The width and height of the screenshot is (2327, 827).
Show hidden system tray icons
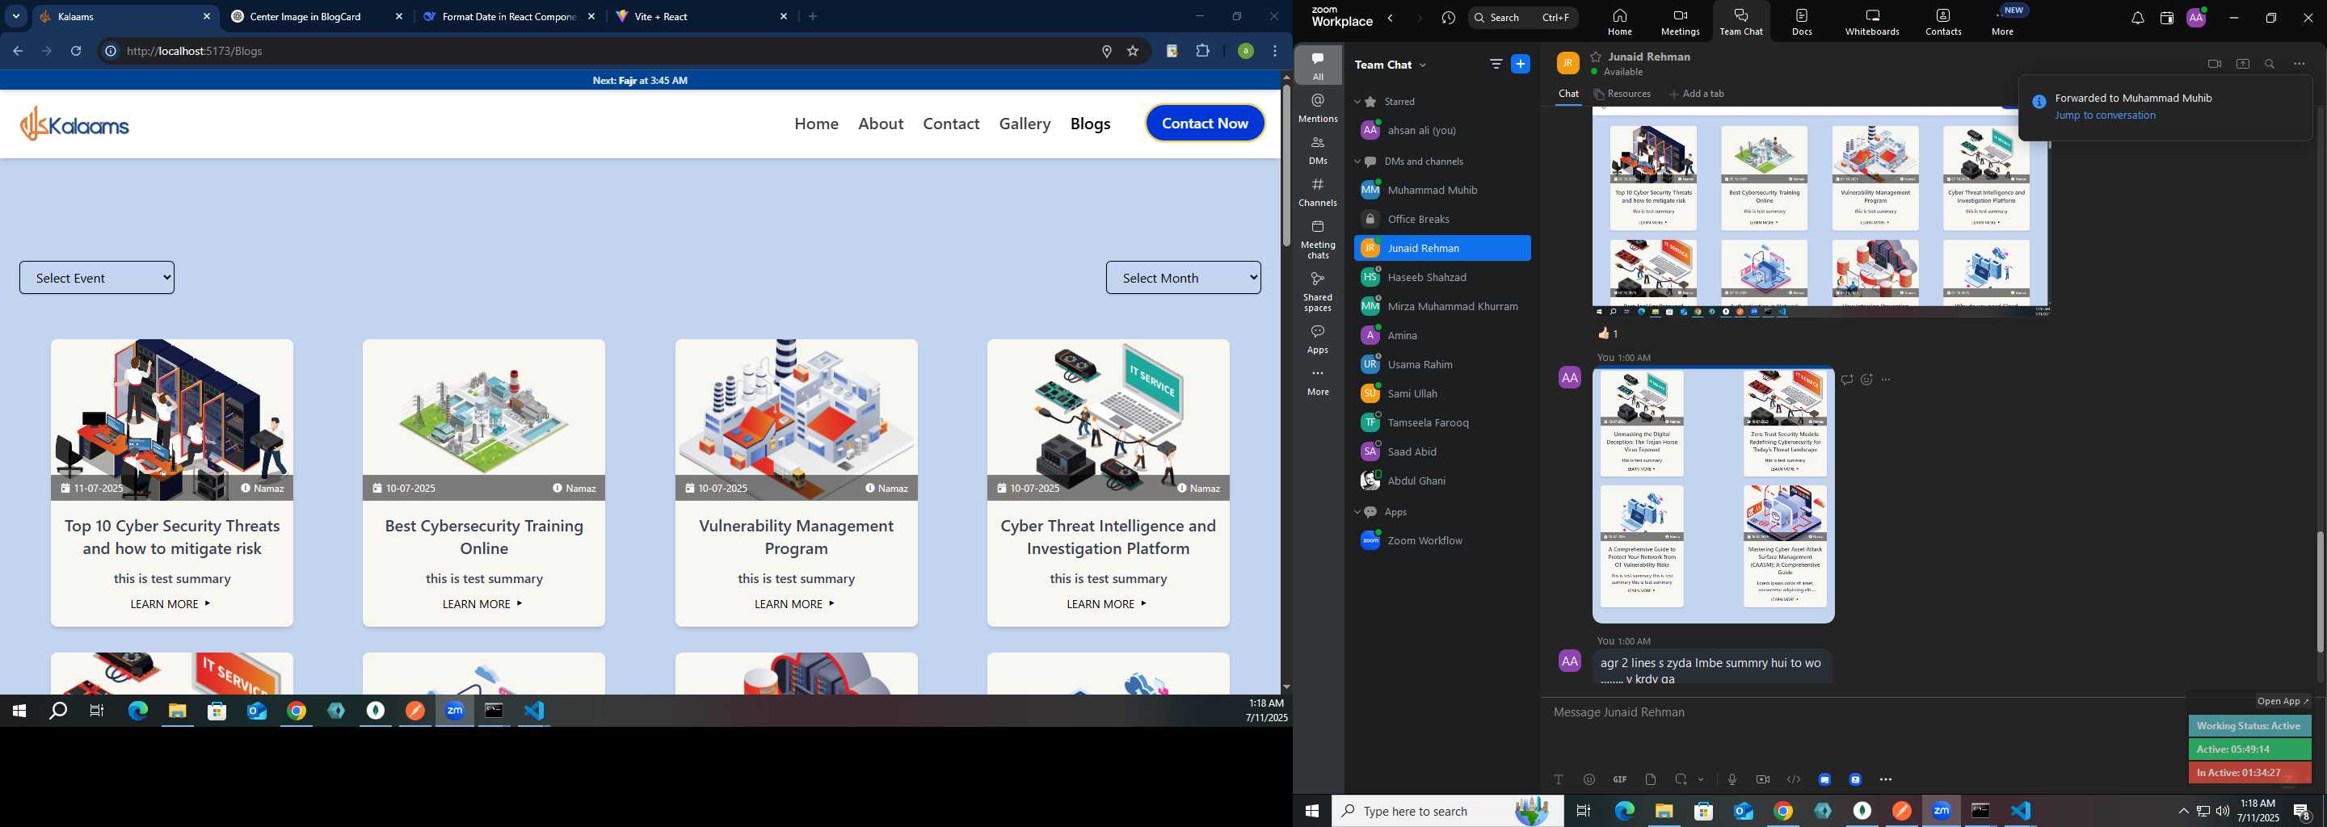(x=2183, y=811)
